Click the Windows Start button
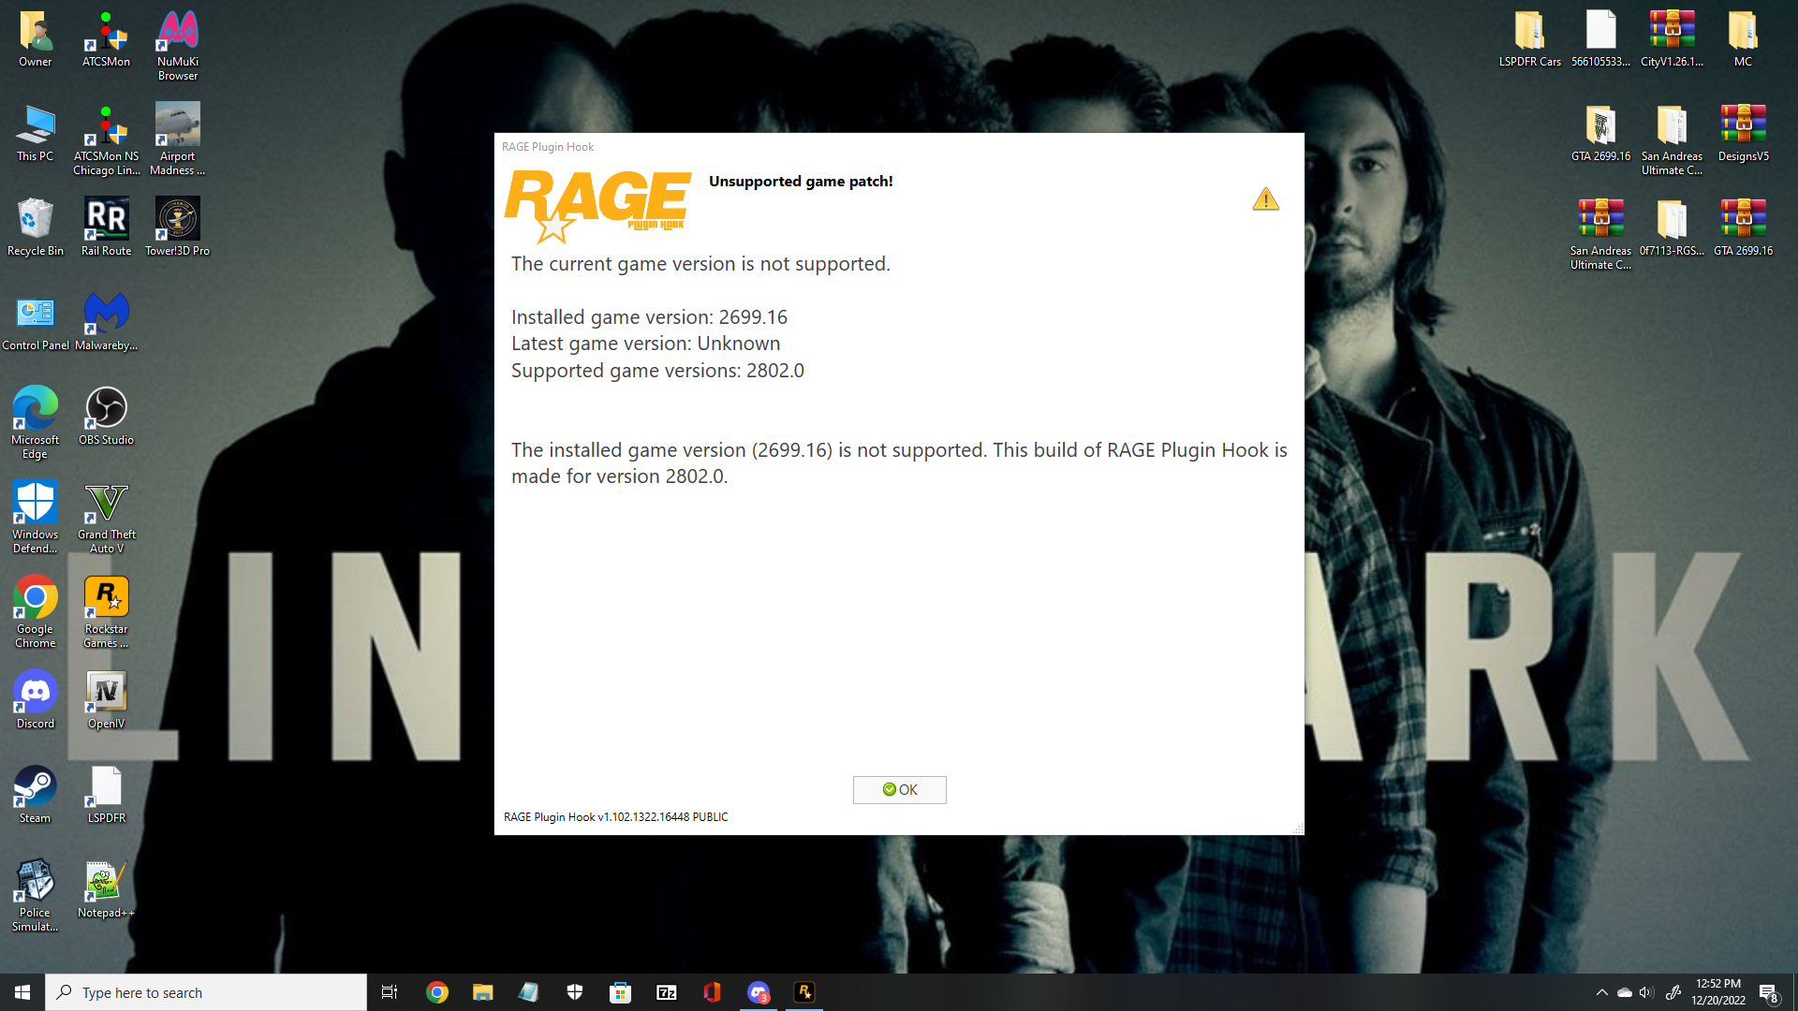The height and width of the screenshot is (1011, 1798). tap(22, 992)
